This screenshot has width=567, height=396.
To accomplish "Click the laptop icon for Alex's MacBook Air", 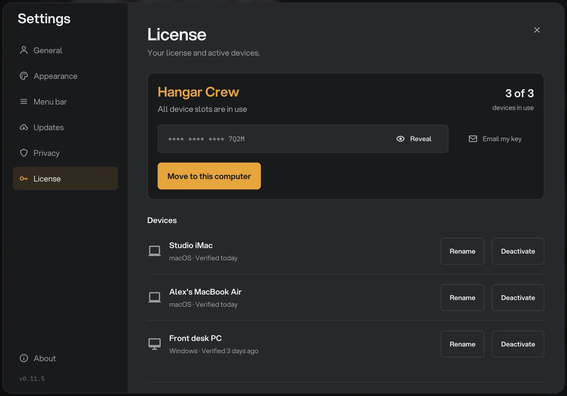I will pyautogui.click(x=155, y=298).
